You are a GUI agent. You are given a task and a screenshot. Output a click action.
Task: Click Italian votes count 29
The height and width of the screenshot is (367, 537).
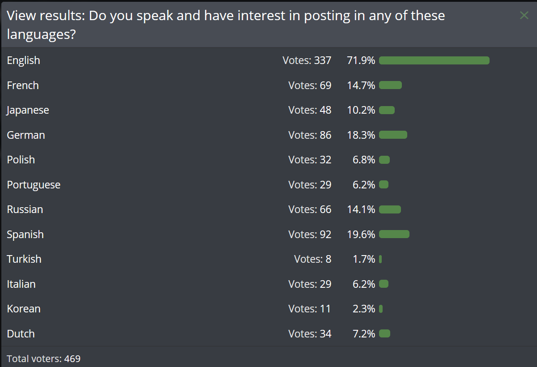pos(310,284)
